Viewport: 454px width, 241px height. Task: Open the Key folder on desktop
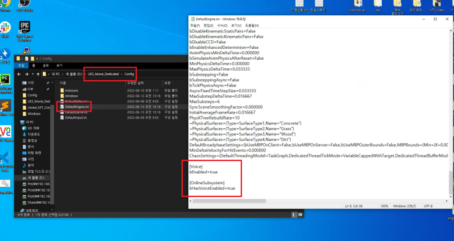[x=378, y=5]
